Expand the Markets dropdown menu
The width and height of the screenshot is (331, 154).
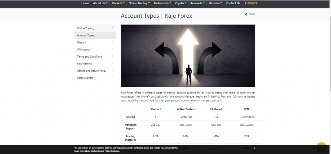pyautogui.click(x=118, y=3)
